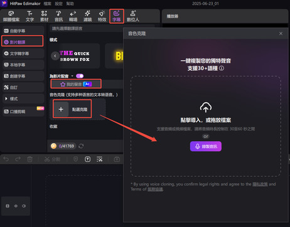The image size is (290, 227).
Task: Open the 素材 elements panel
Action: tap(44, 16)
